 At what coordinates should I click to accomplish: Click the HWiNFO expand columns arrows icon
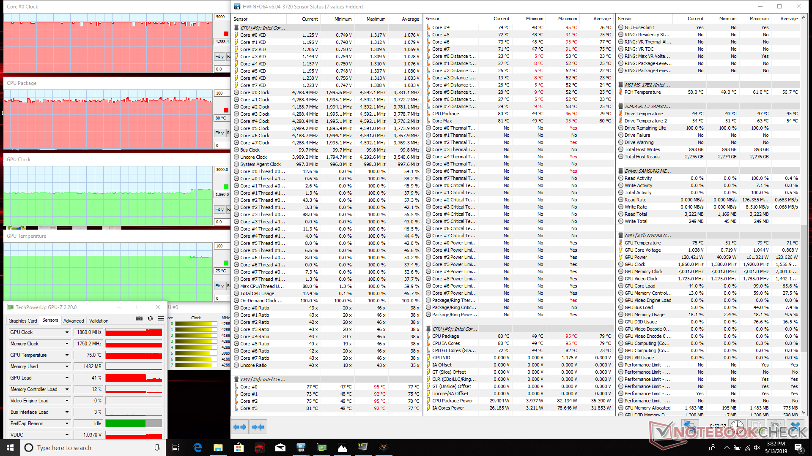(x=240, y=427)
